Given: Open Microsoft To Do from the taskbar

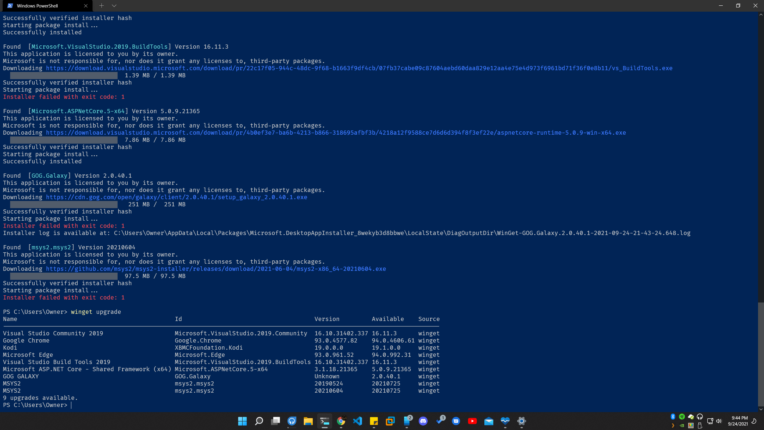Looking at the screenshot, I should (x=440, y=421).
